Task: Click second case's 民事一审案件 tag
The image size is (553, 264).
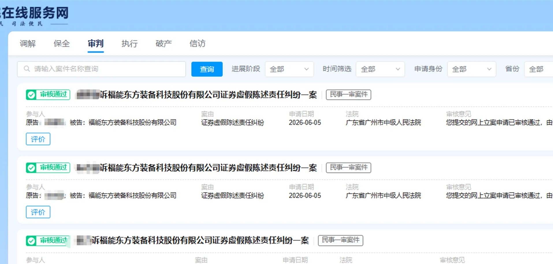Action: (x=349, y=168)
